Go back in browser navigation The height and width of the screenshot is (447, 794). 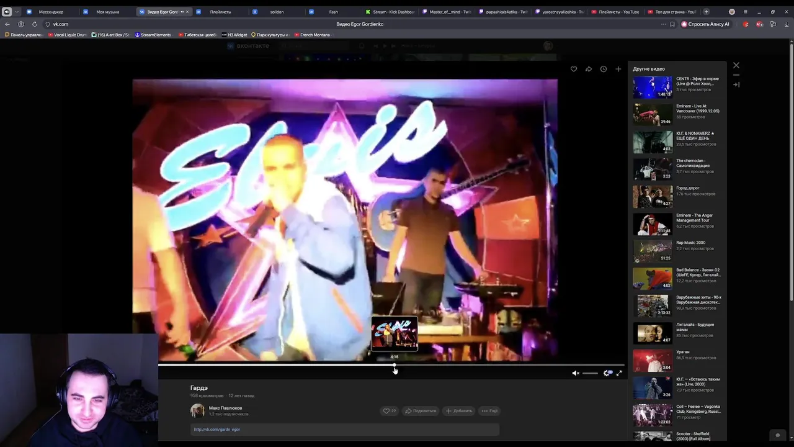point(7,24)
